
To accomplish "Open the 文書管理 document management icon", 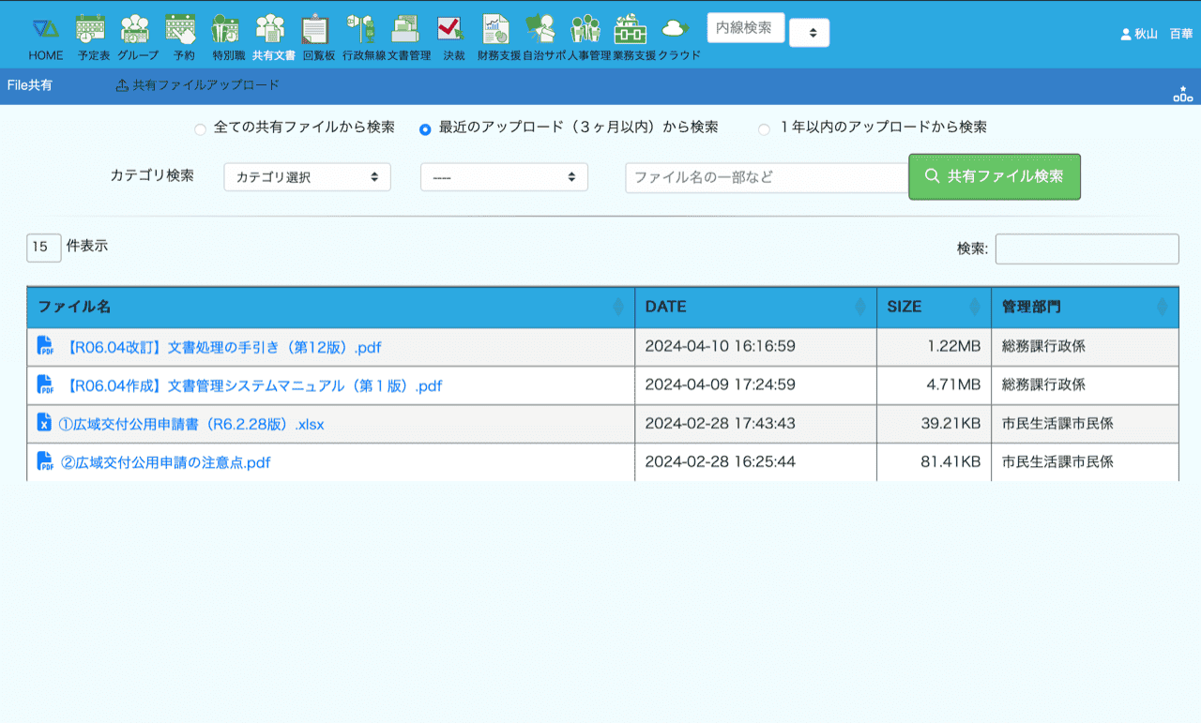I will click(x=408, y=30).
